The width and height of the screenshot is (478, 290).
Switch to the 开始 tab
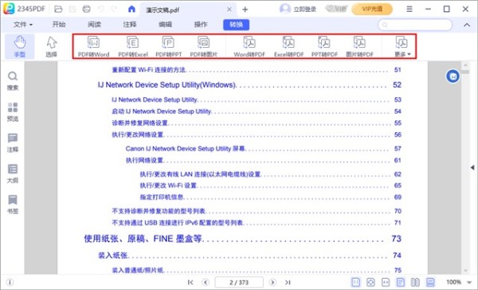[x=58, y=25]
